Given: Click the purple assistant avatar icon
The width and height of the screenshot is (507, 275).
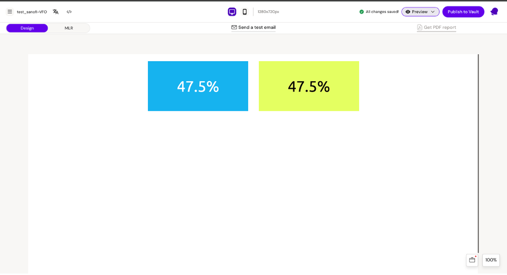Looking at the screenshot, I should click(494, 11).
